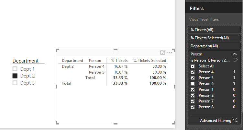Sort by the % Tickets Selected column header
Screen dimensions: 243x130
(150, 61)
